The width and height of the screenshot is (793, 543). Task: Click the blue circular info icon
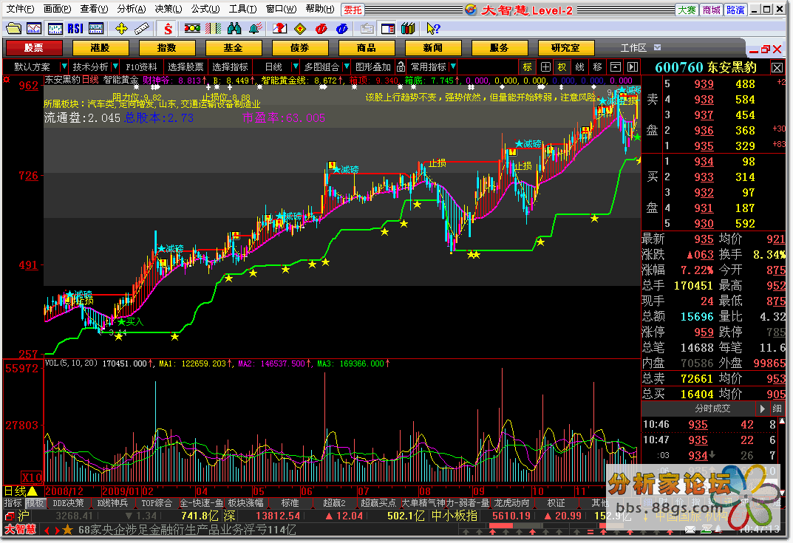pyautogui.click(x=342, y=29)
